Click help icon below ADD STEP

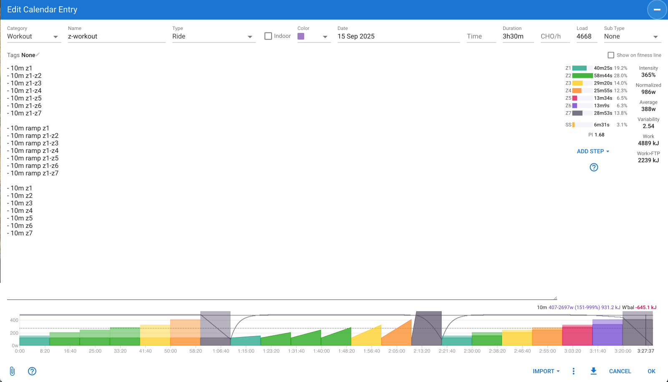pyautogui.click(x=594, y=167)
